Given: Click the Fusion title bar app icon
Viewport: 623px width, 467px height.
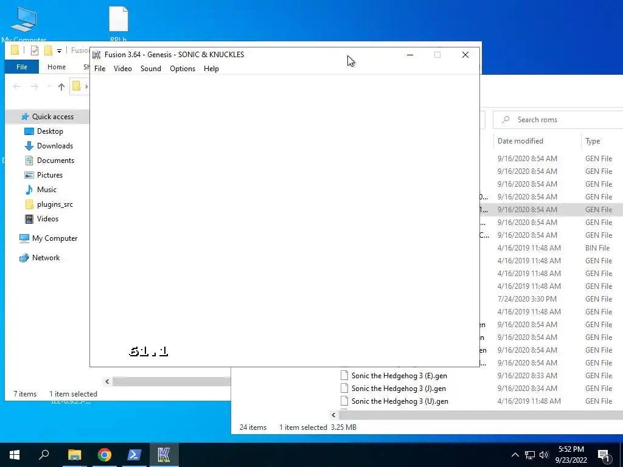Looking at the screenshot, I should (97, 55).
